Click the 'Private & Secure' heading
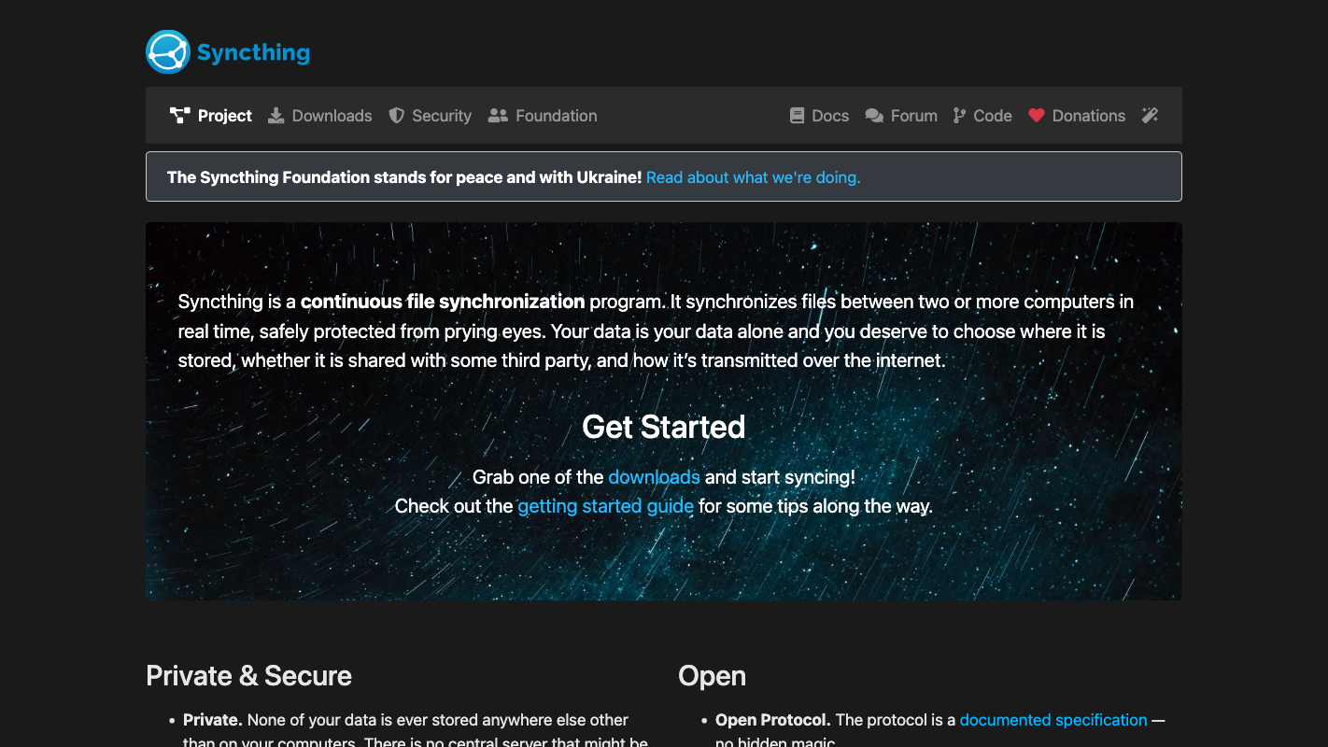The width and height of the screenshot is (1328, 747). [248, 676]
